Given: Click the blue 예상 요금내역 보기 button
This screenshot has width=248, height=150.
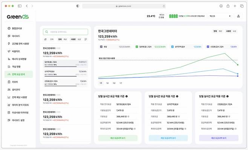Looking at the screenshot, I should point(168,138).
